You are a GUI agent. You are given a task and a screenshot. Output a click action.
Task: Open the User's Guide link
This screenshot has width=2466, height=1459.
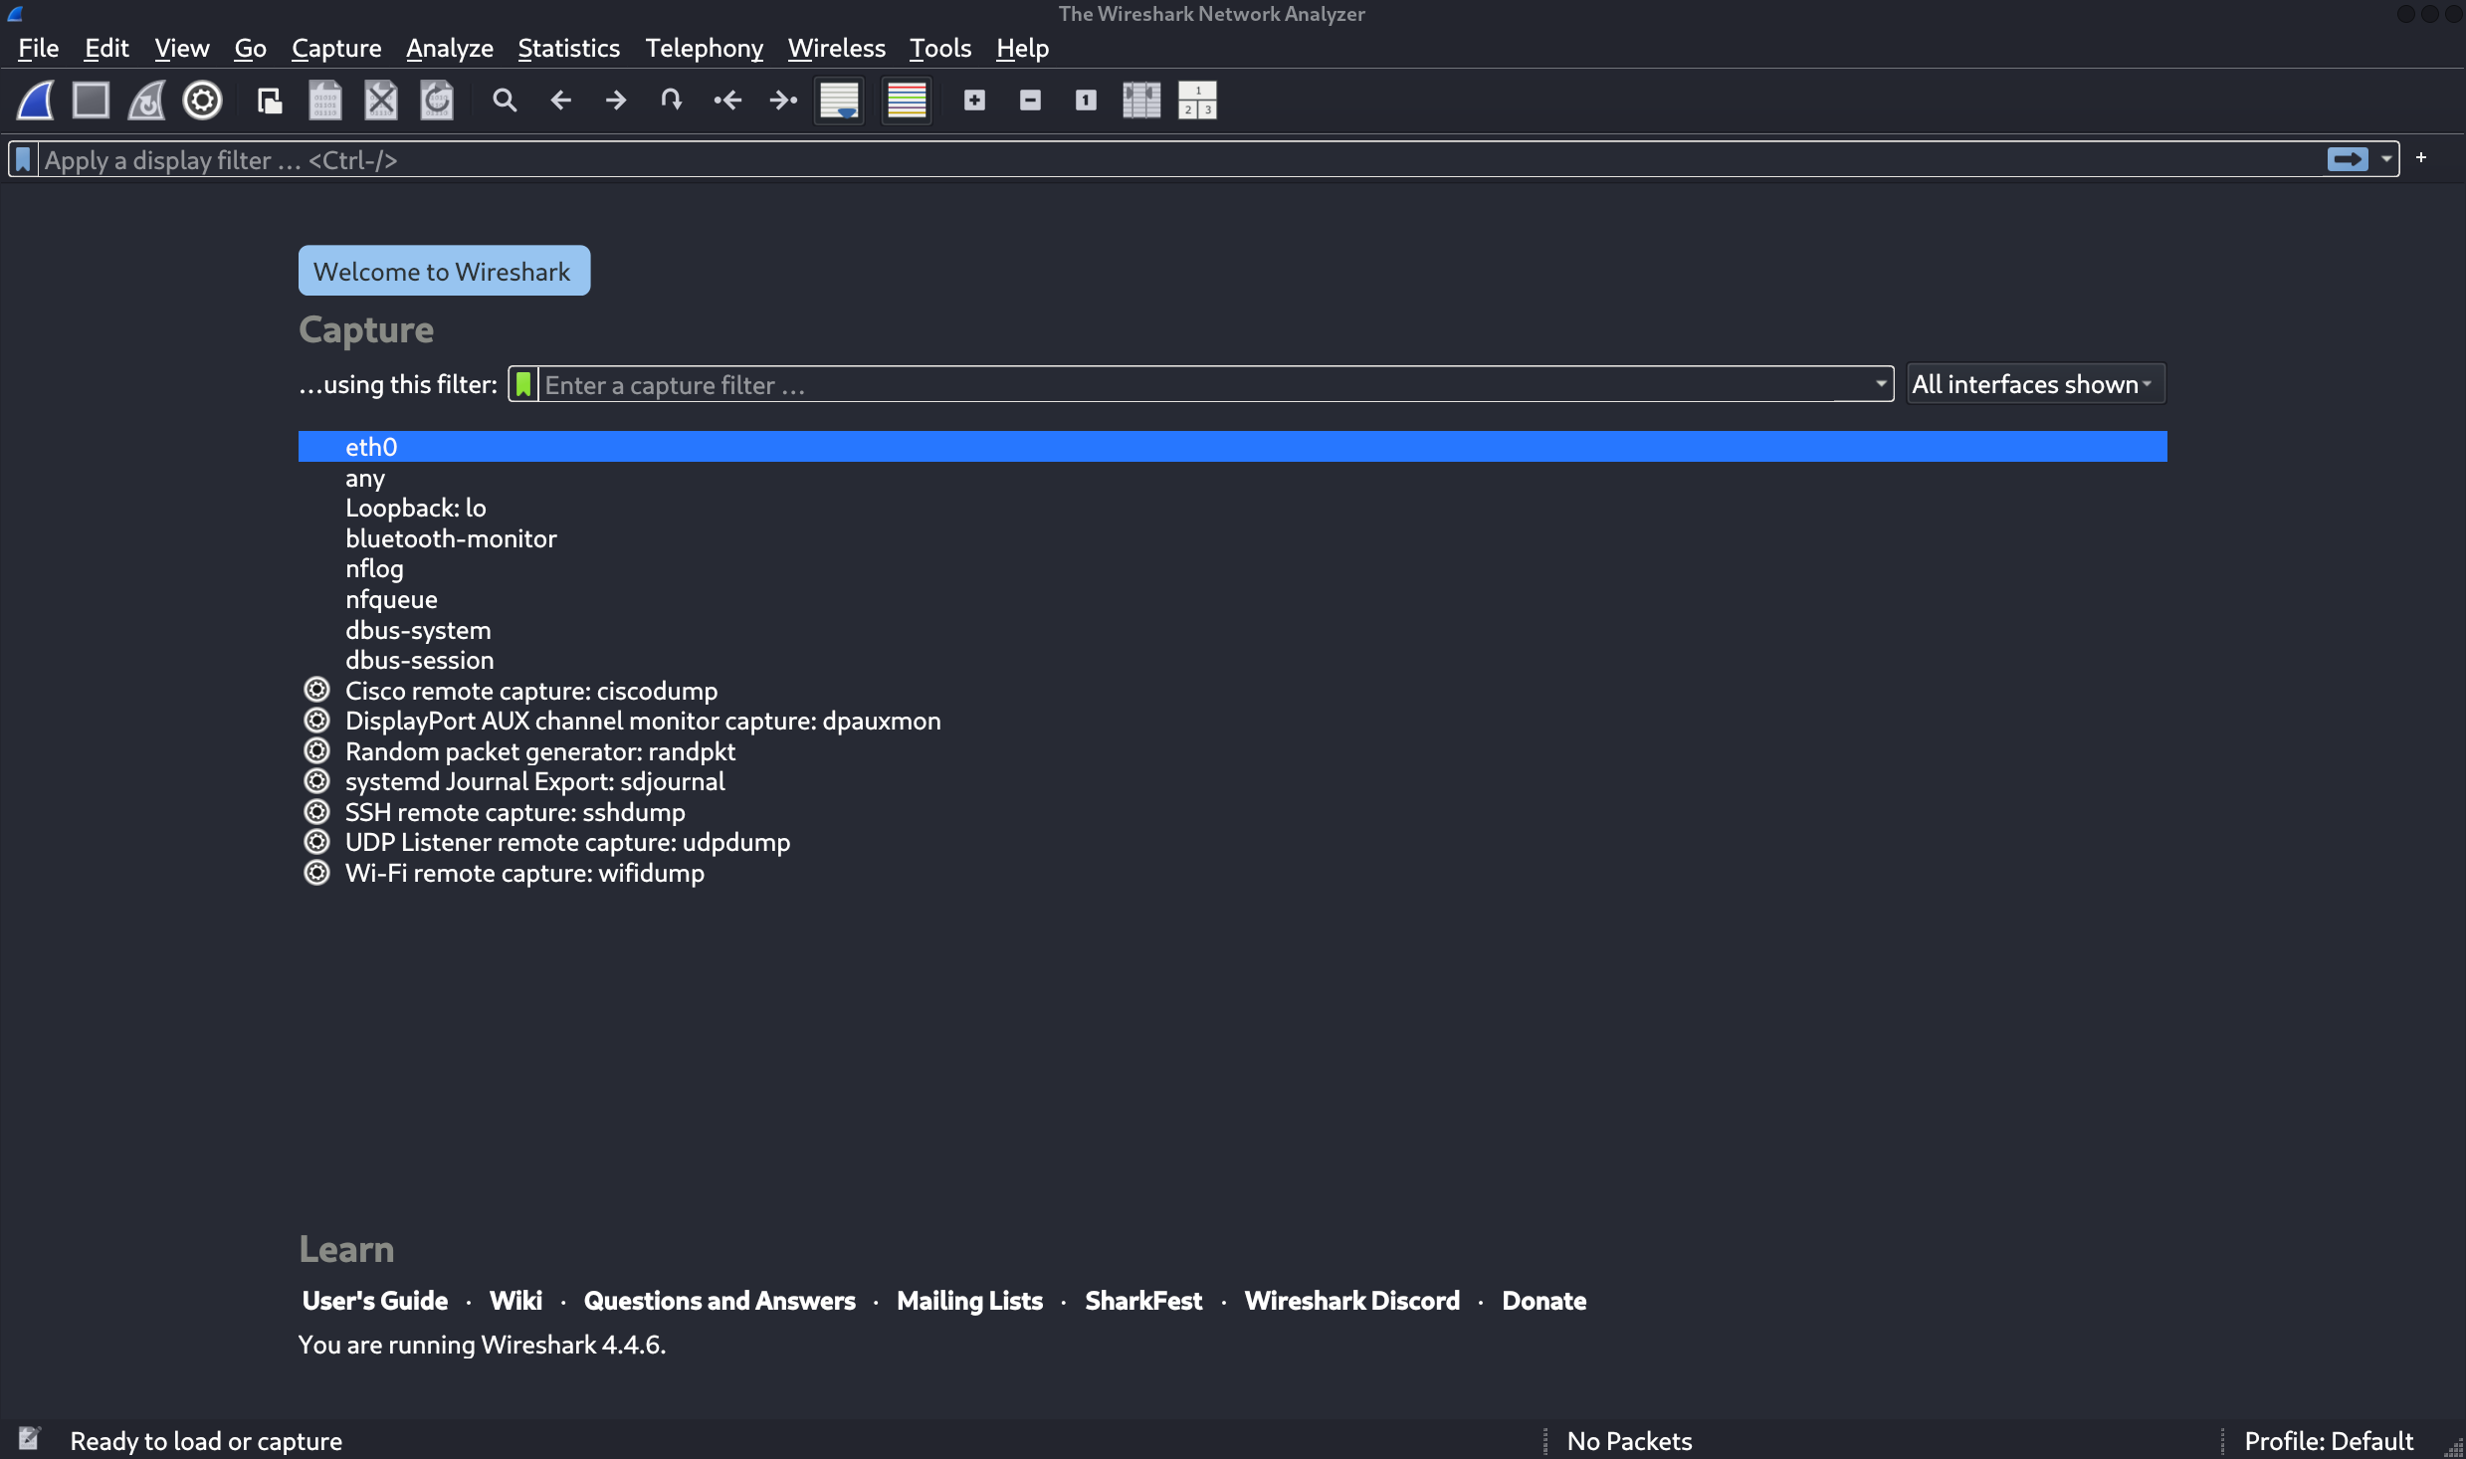point(375,1301)
